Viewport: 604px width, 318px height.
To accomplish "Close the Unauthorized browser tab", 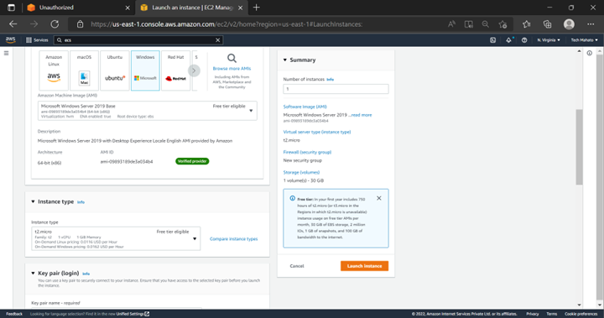I will [x=128, y=8].
